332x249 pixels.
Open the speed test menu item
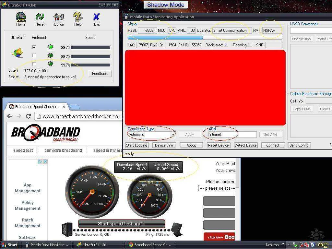(x=23, y=150)
